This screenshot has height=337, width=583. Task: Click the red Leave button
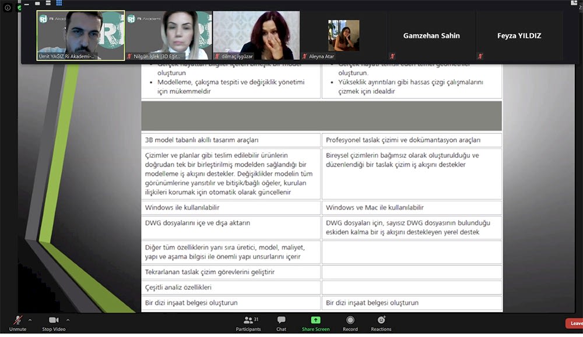[573, 323]
